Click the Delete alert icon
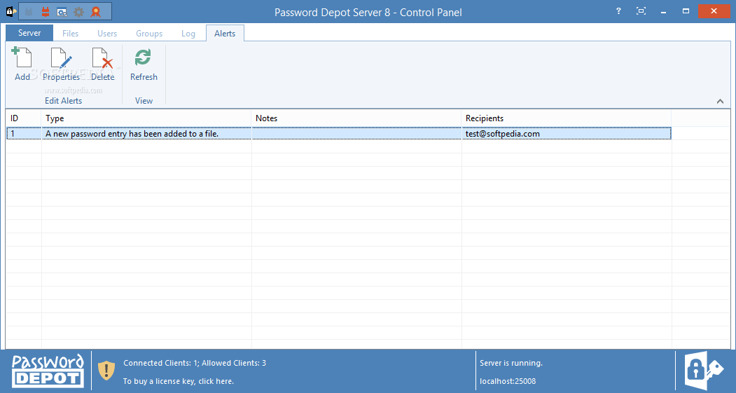 pyautogui.click(x=102, y=58)
